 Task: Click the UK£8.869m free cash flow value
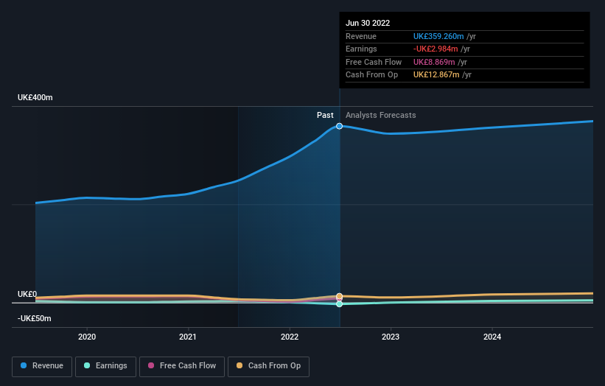(x=434, y=62)
